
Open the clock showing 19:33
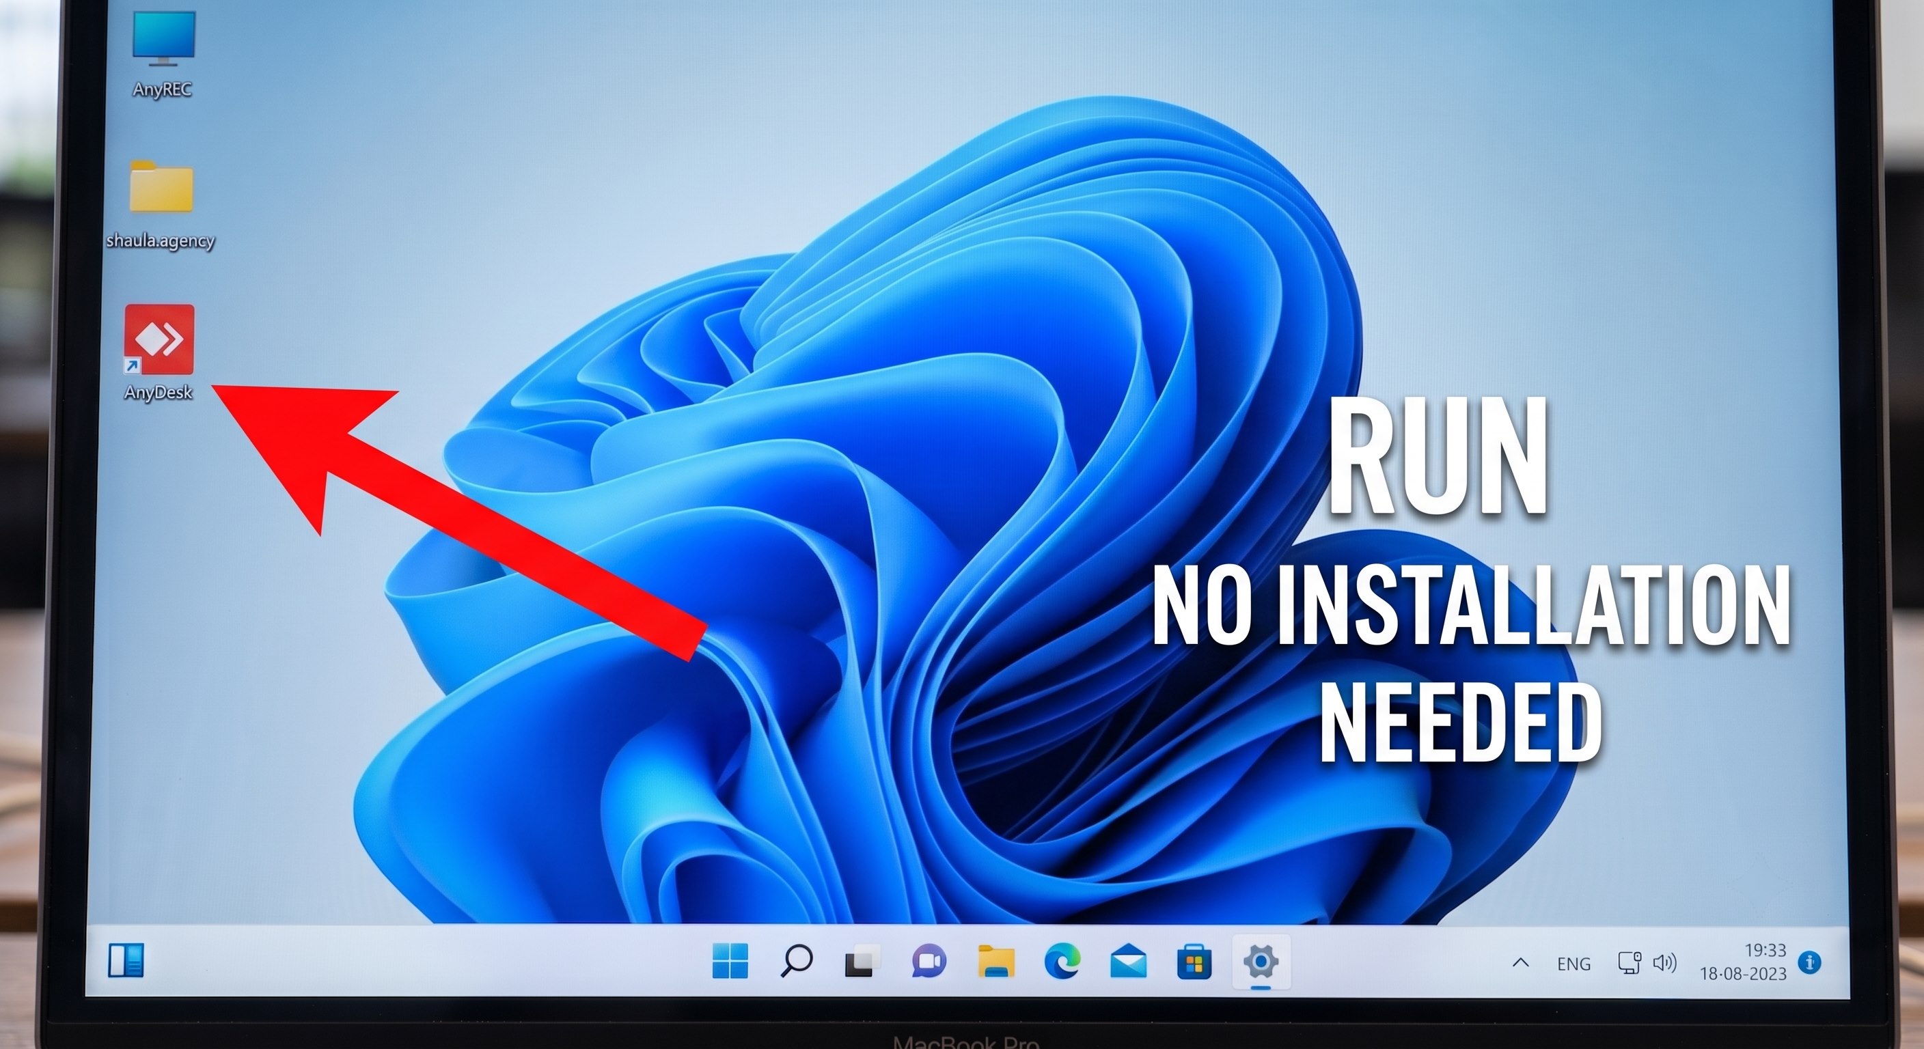[x=1765, y=950]
